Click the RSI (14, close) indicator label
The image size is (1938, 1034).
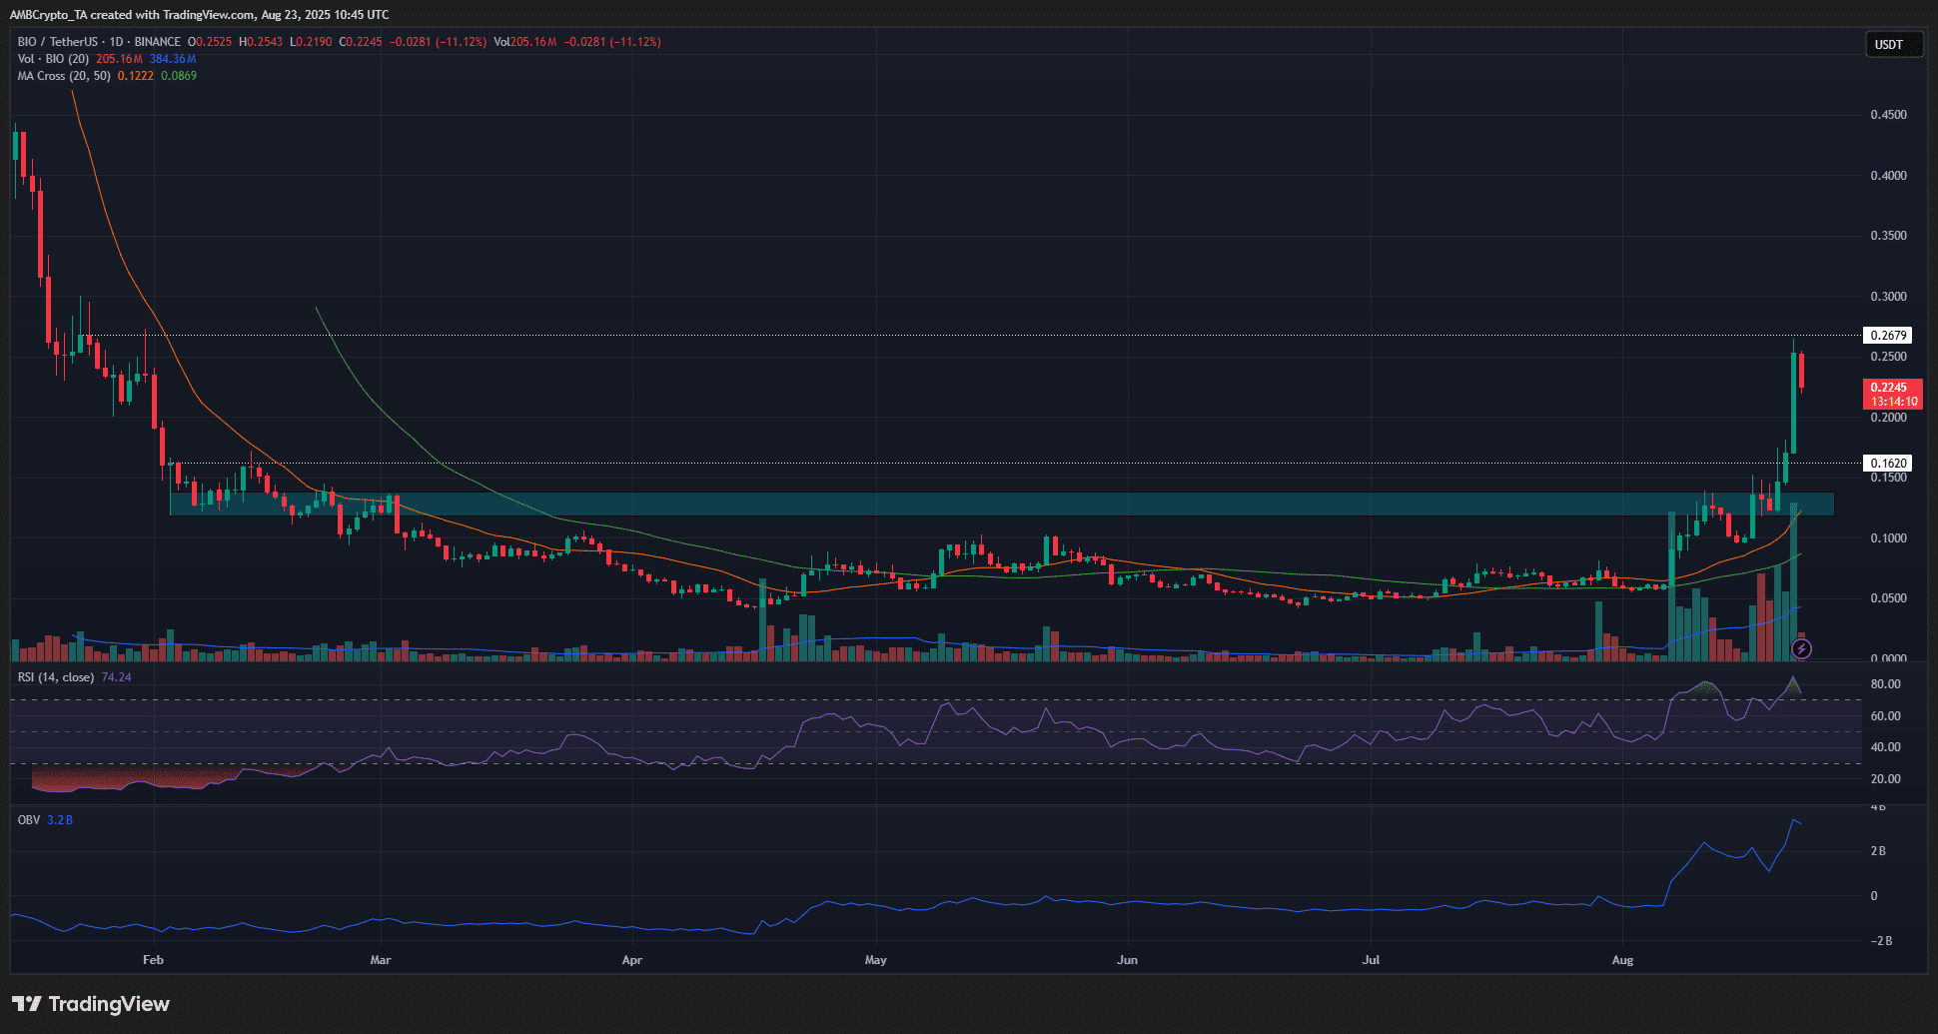coord(56,677)
